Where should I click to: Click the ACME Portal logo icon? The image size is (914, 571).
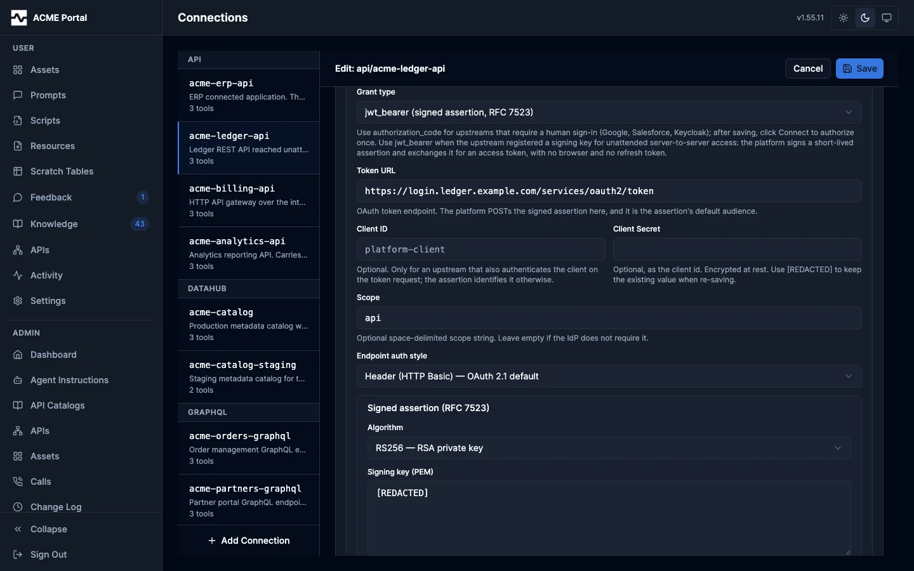pos(19,18)
